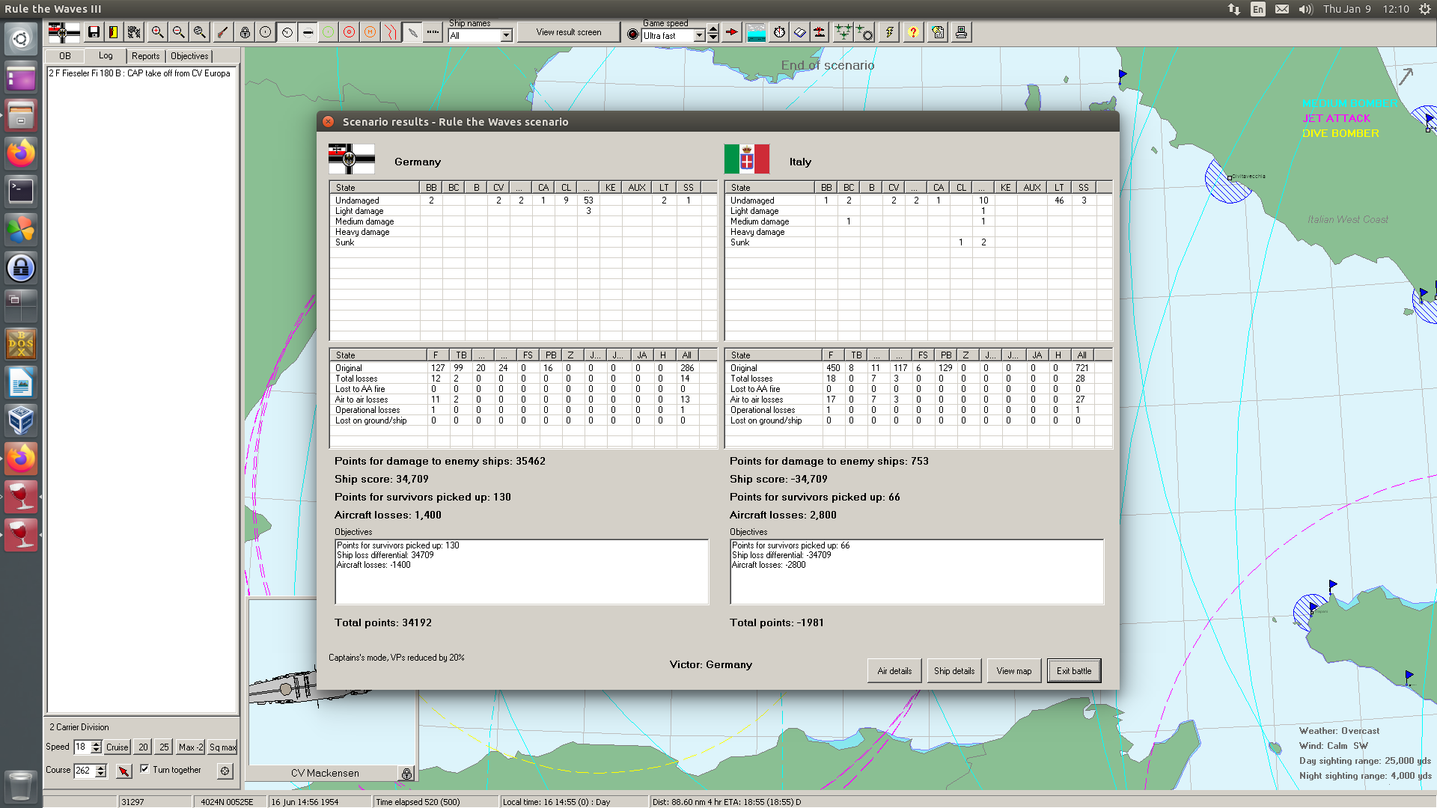
Task: Click the red question mark aircraft icon
Action: pyautogui.click(x=820, y=32)
